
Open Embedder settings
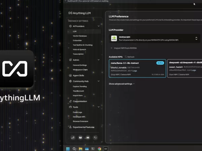77,41
